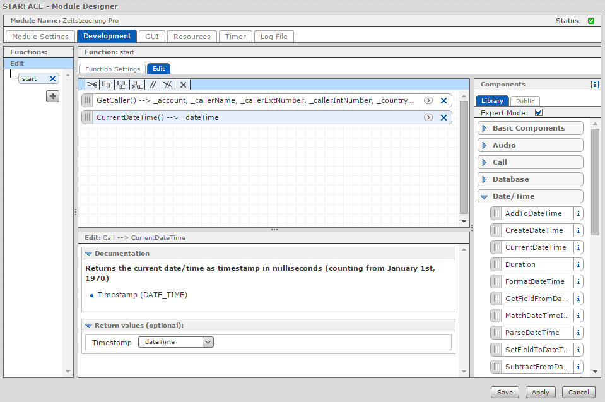Click the green Status checkbox
605x402 pixels.
point(591,21)
